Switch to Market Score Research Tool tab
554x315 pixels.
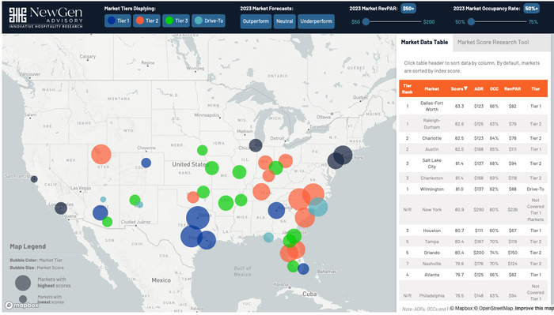coord(493,43)
